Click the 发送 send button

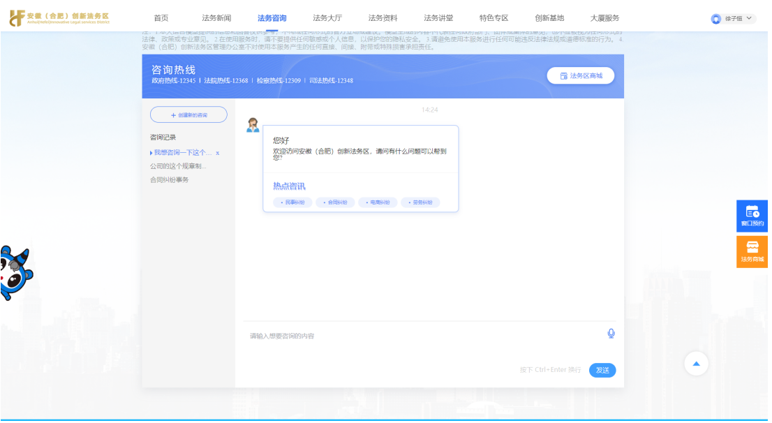[x=602, y=371]
